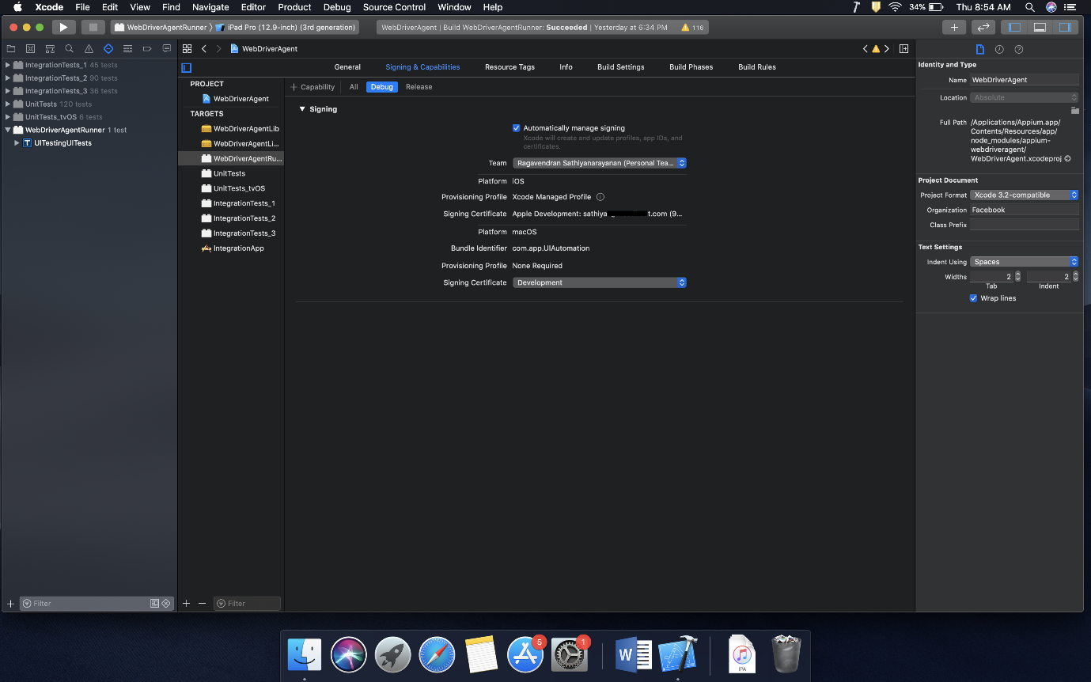Switch to the General tab
This screenshot has height=682, width=1091.
point(347,67)
